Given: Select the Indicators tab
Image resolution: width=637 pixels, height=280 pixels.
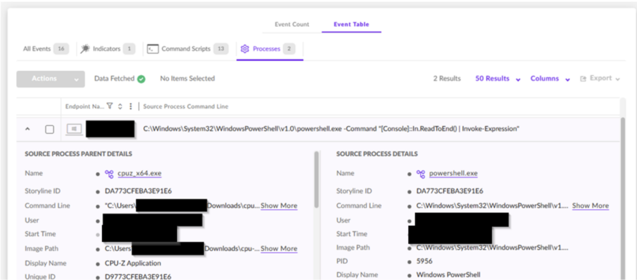Looking at the screenshot, I should pos(106,48).
